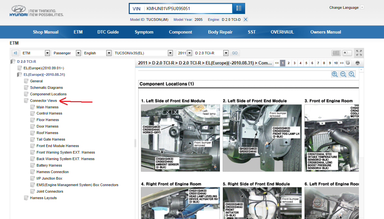The width and height of the screenshot is (384, 219).
Task: Zoom out of the diagram
Action: 343,74
